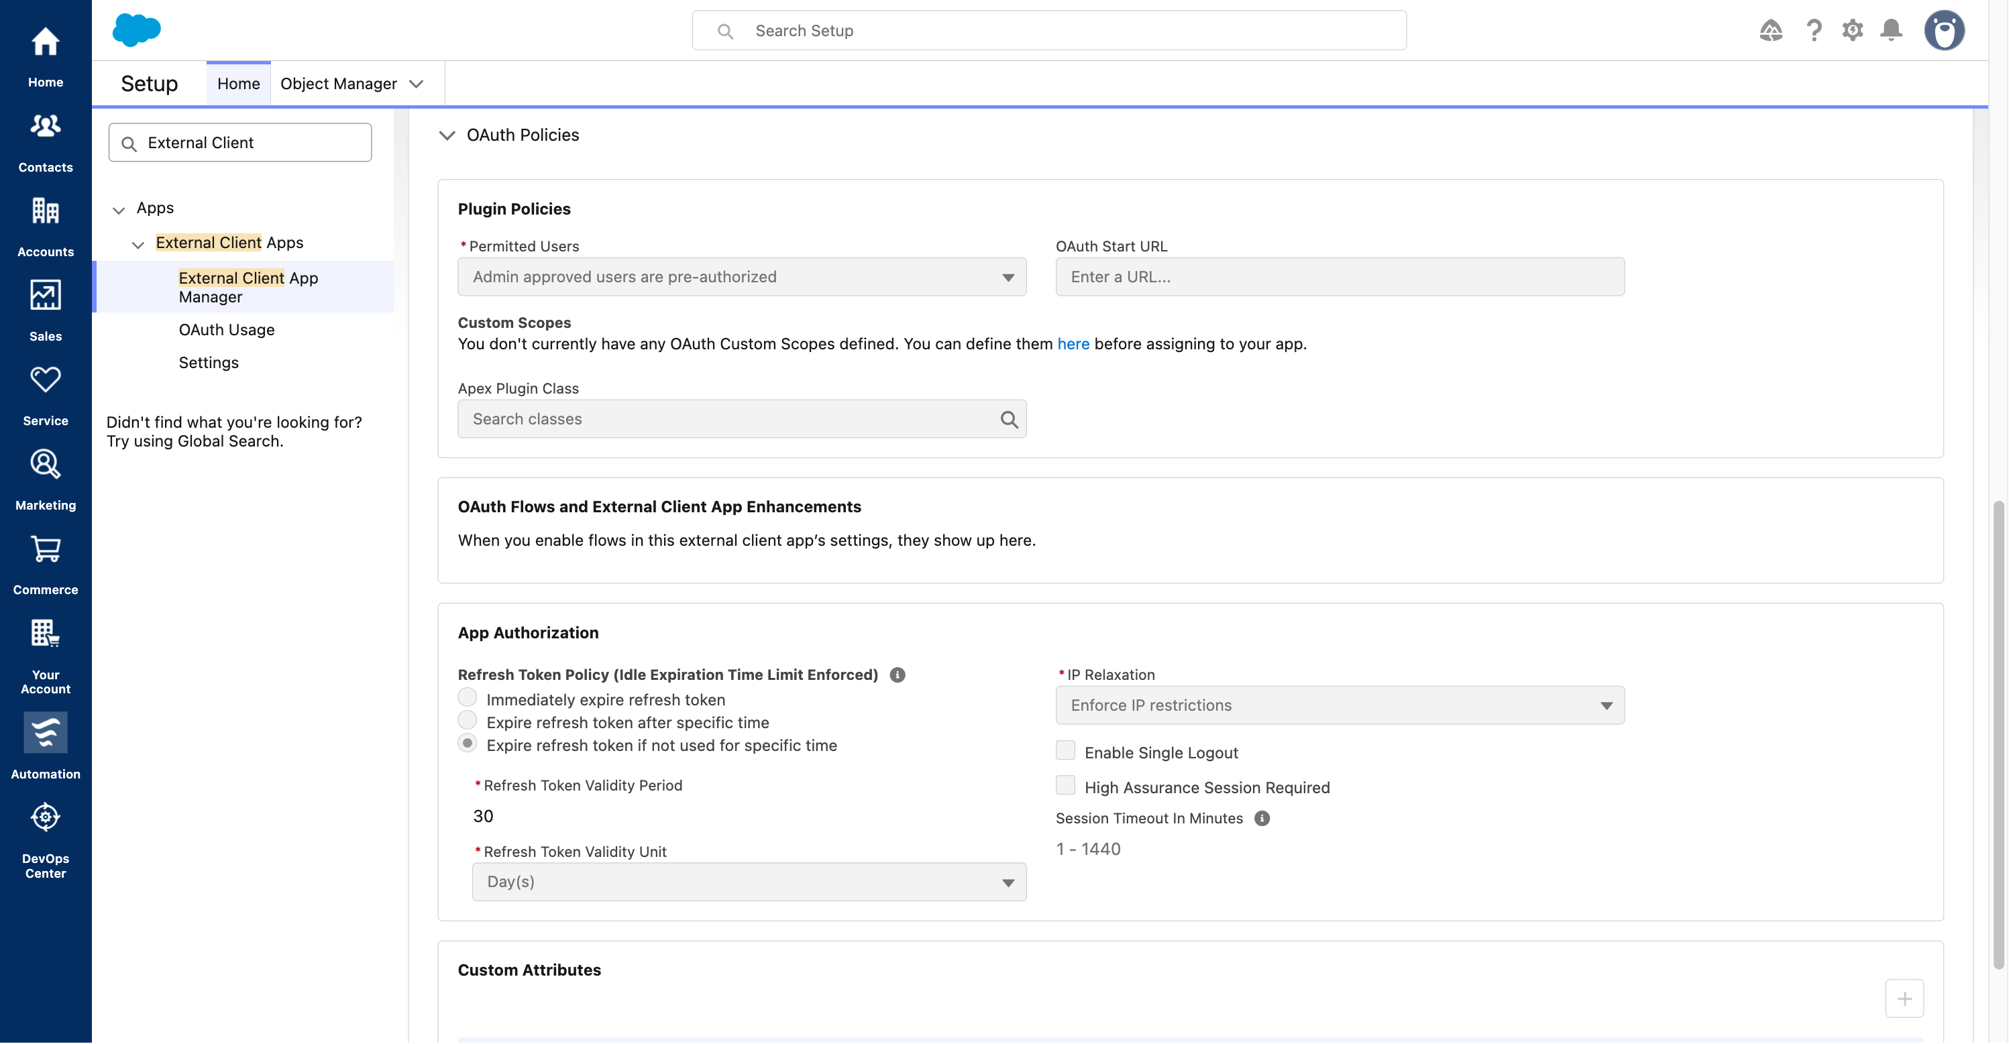Open the notifications bell
Screen dimensions: 2009x1044
[x=1891, y=30]
